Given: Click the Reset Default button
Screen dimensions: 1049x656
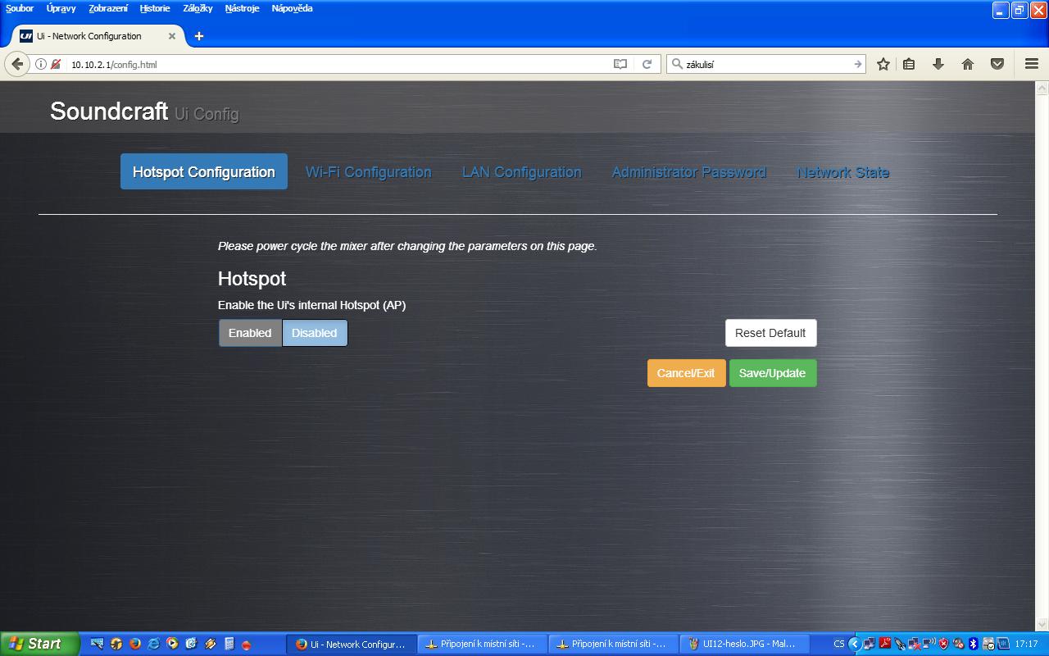Looking at the screenshot, I should coord(770,333).
